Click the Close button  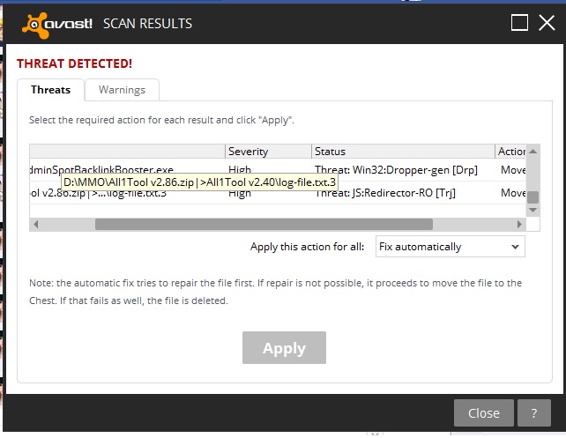pyautogui.click(x=483, y=412)
